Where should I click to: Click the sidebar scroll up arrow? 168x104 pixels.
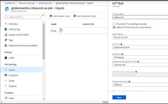(44, 23)
